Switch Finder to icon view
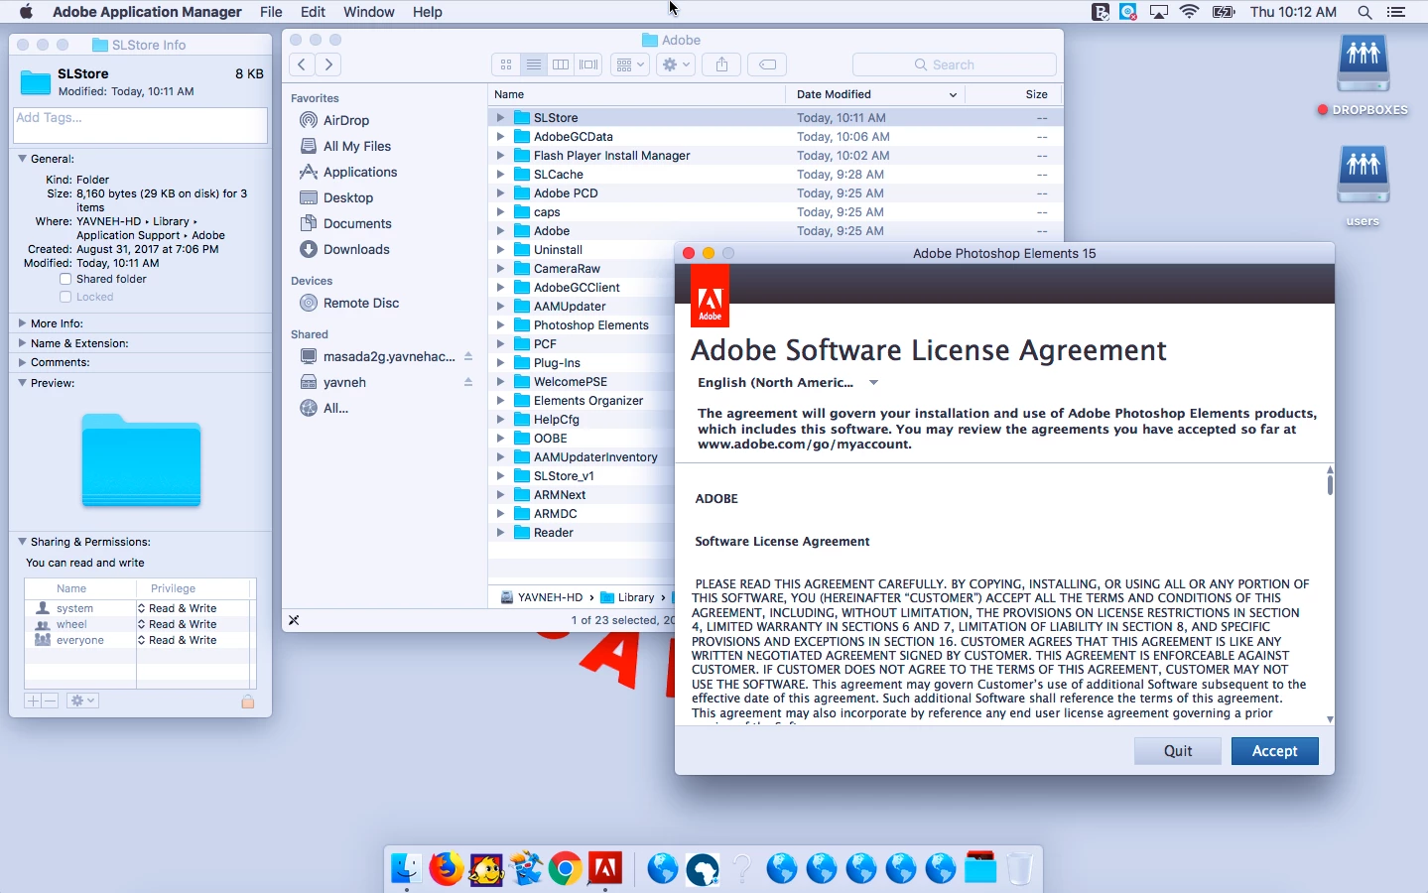Screen dimensions: 1428x893 coord(506,64)
